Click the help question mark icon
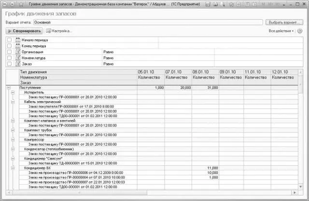 (300, 31)
